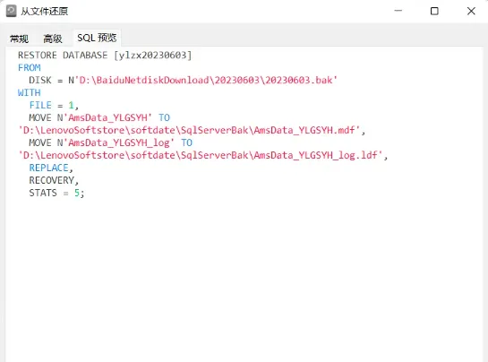Click the RECOVERY keyword
Viewport: 488px width, 362px height.
[52, 180]
